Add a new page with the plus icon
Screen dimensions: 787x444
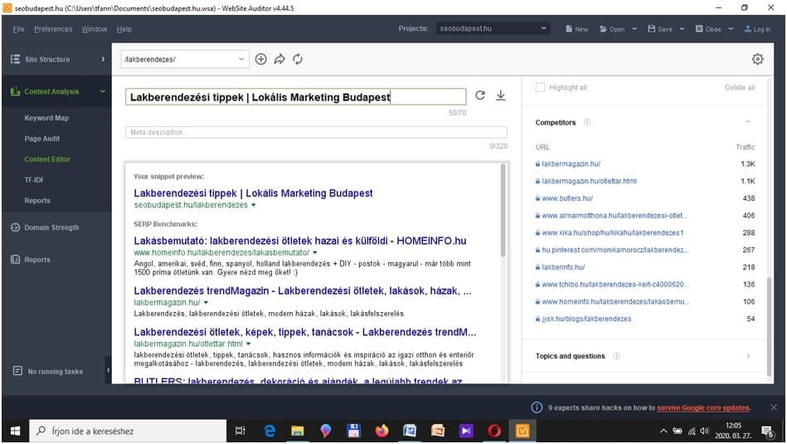(260, 59)
